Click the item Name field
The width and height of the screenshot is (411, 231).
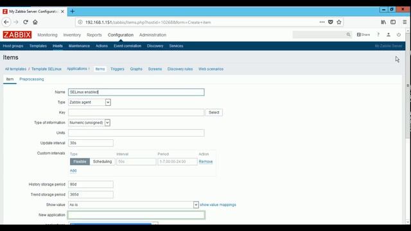click(x=136, y=92)
